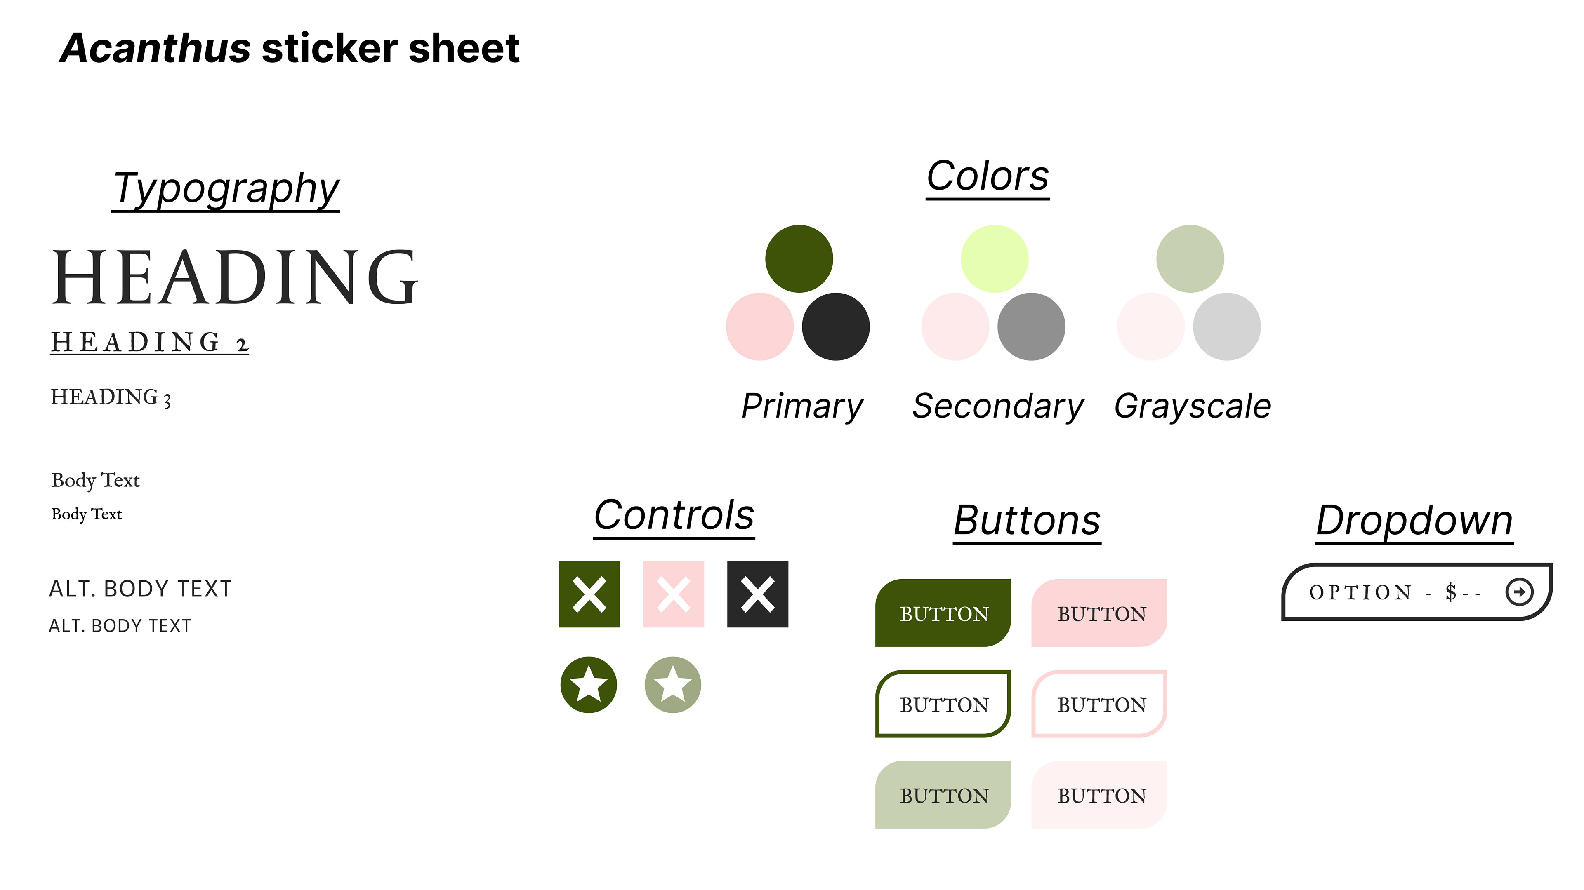Select the dark green Primary color swatch
This screenshot has width=1584, height=890.
[799, 259]
